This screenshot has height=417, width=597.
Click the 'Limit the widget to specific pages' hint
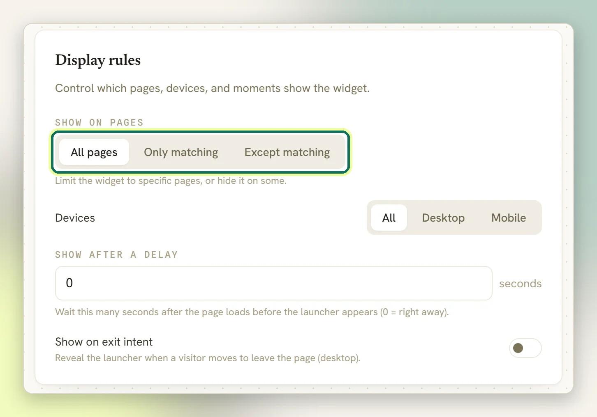pos(171,181)
